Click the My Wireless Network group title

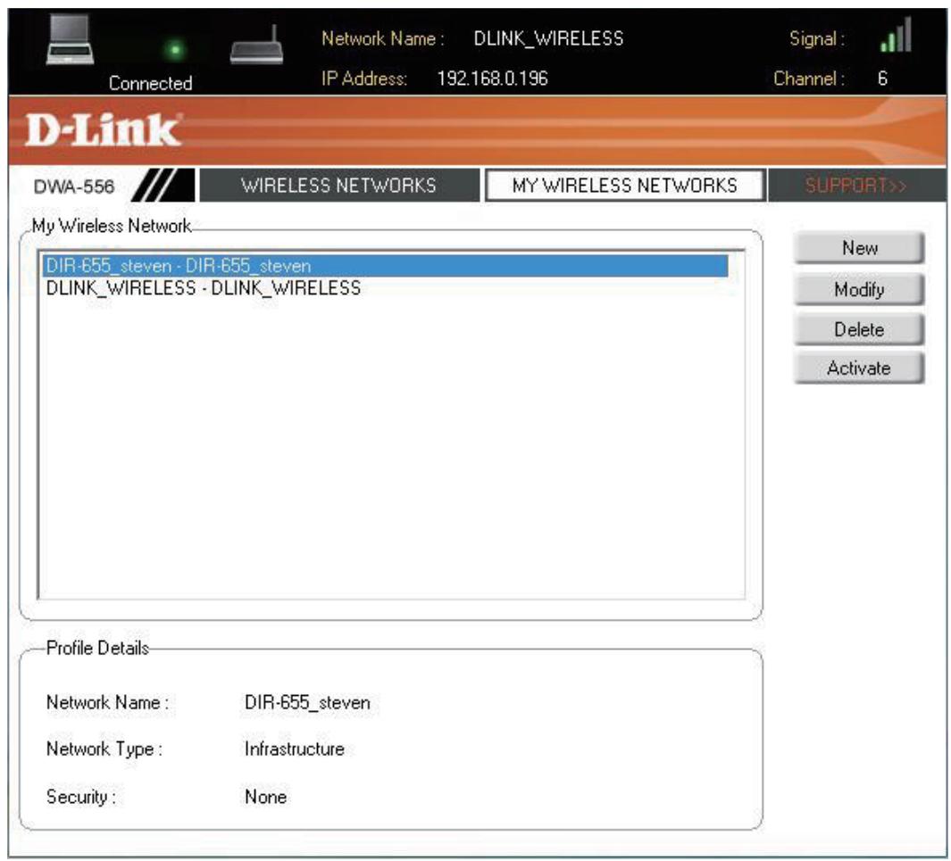point(111,226)
